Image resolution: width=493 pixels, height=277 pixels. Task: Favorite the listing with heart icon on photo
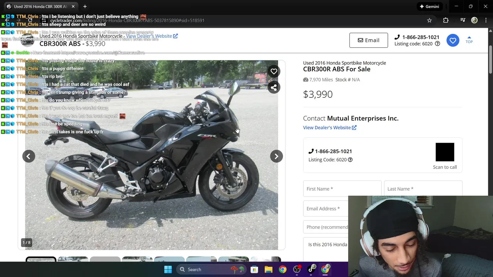(274, 71)
